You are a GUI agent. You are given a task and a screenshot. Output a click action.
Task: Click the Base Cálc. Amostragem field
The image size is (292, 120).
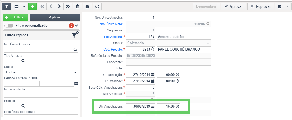click(x=140, y=87)
